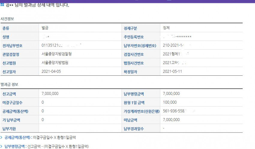Click the 미납금액 label

pos(130,120)
